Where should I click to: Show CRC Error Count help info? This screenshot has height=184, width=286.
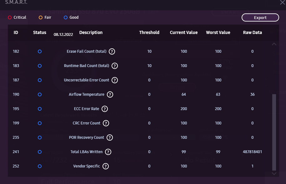[x=106, y=123]
